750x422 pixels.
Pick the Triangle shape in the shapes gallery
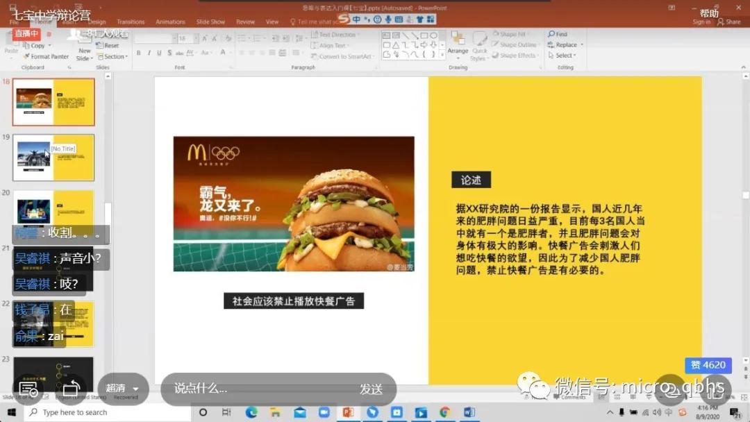point(396,45)
